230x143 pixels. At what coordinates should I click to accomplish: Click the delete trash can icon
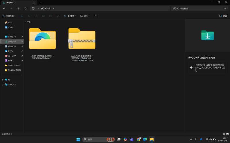pos(58,16)
